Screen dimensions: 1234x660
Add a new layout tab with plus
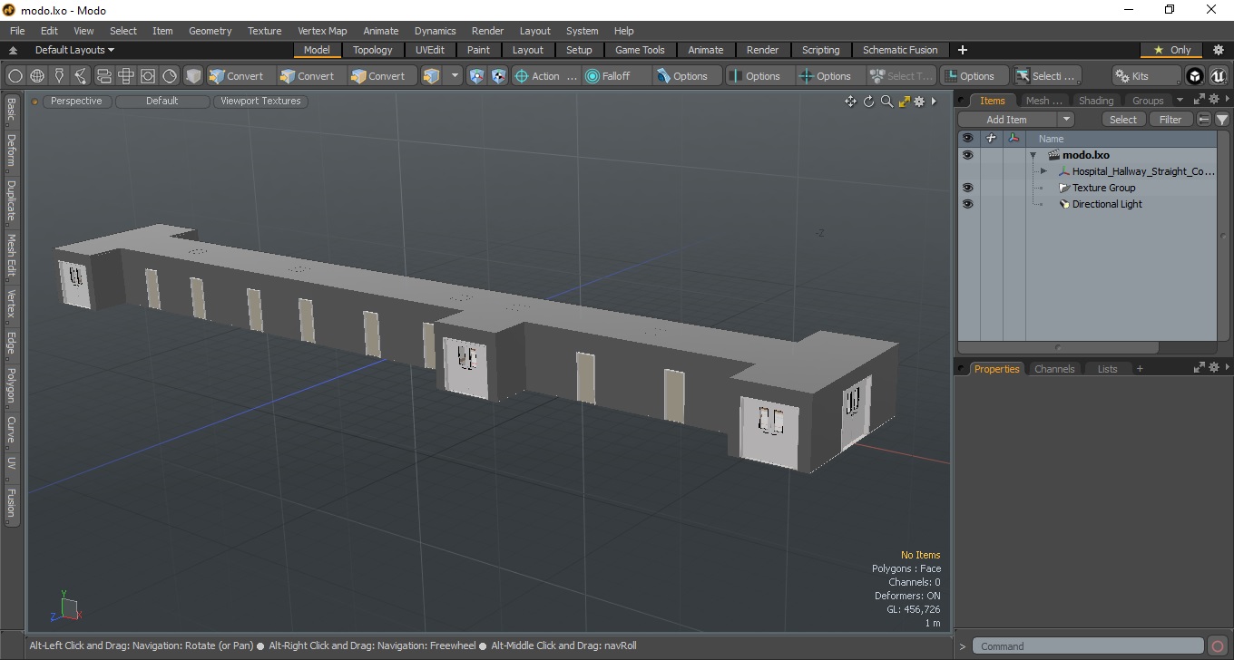click(963, 50)
